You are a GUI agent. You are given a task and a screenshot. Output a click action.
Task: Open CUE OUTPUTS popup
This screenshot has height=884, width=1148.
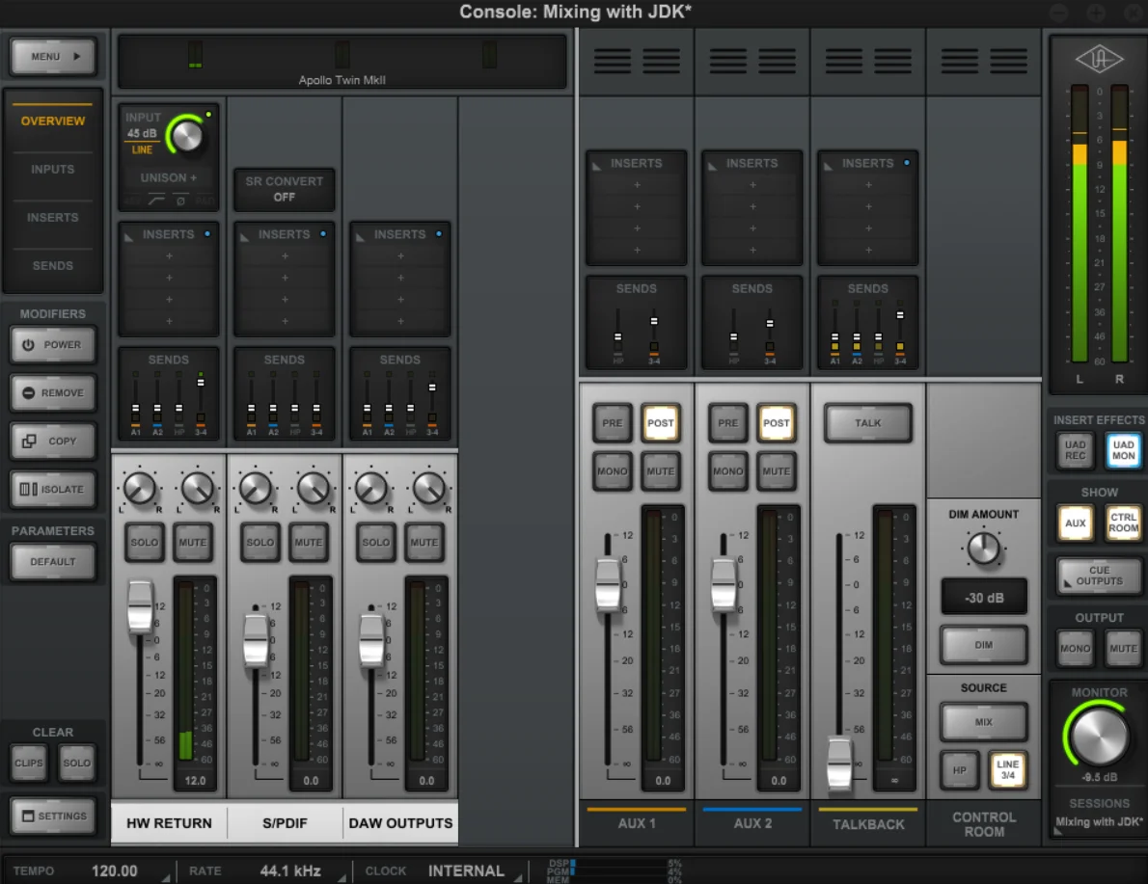coord(1099,576)
